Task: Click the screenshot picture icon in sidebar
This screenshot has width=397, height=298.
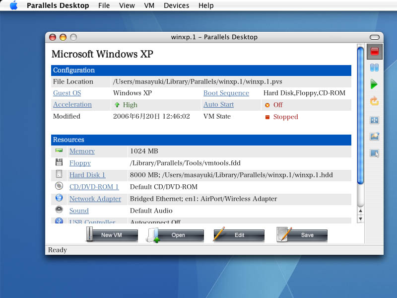Action: point(375,137)
